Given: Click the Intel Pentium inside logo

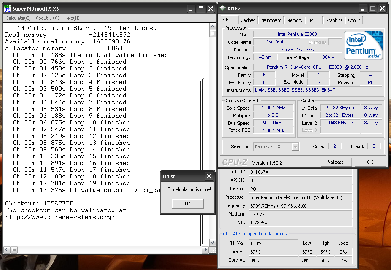Looking at the screenshot, I should click(x=363, y=46).
